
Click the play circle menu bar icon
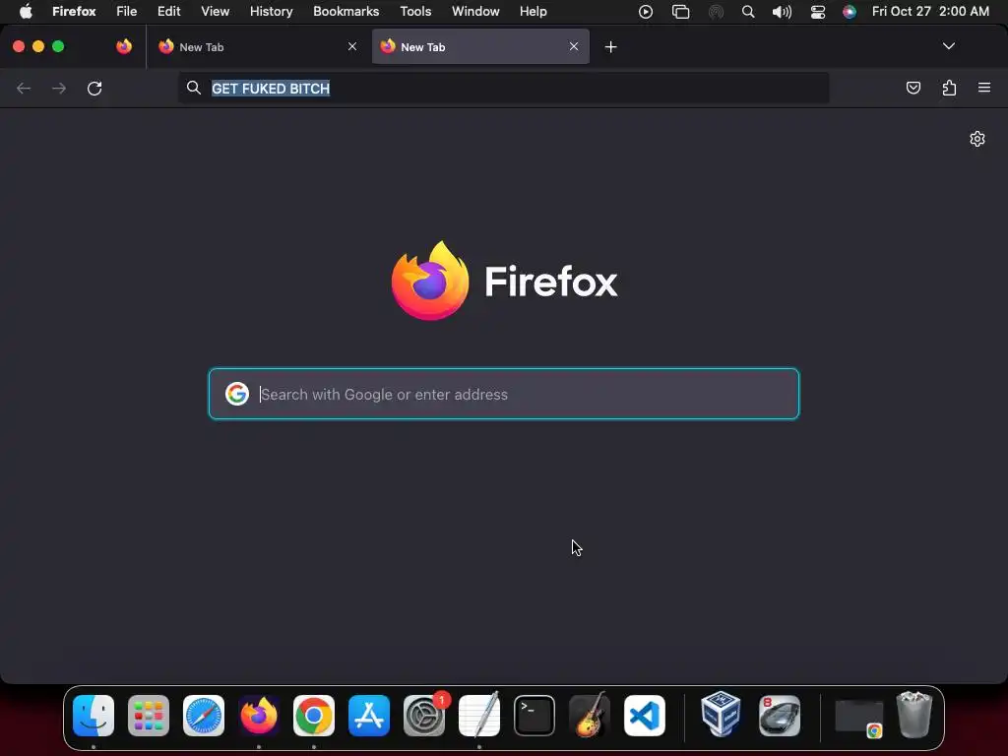(x=646, y=12)
